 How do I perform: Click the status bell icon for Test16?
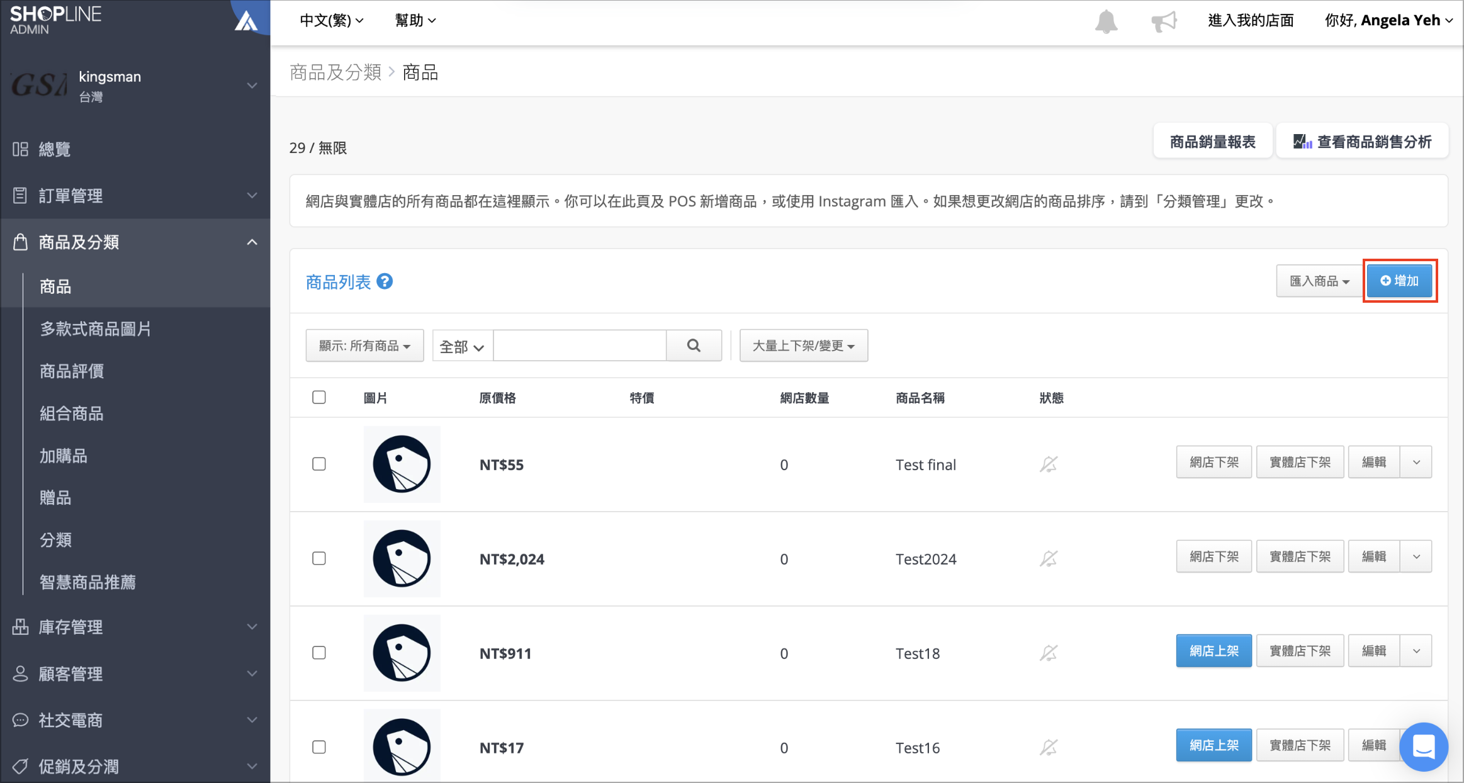click(1049, 748)
